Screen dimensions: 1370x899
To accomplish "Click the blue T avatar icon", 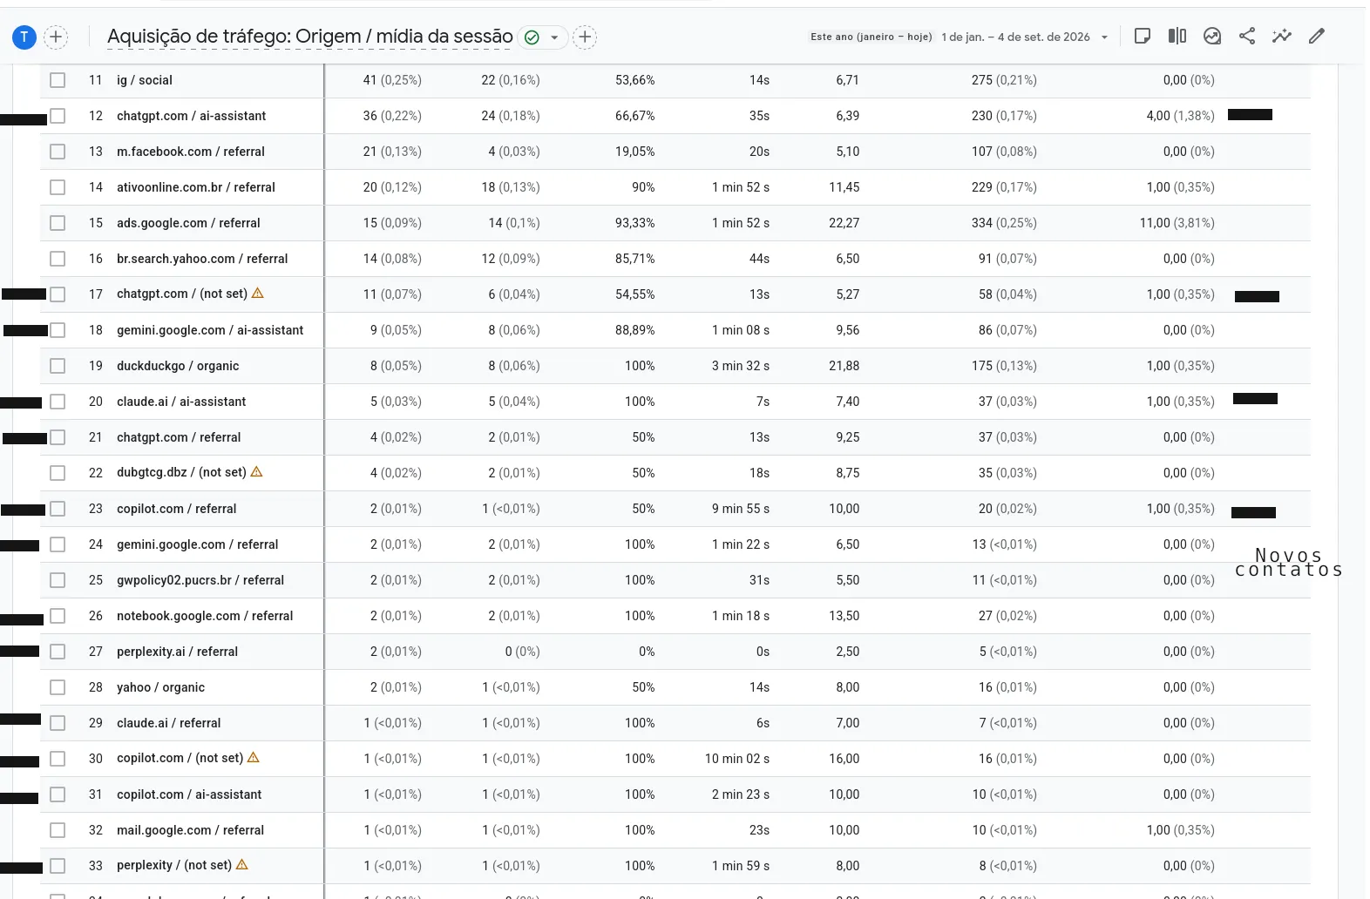I will click(24, 37).
